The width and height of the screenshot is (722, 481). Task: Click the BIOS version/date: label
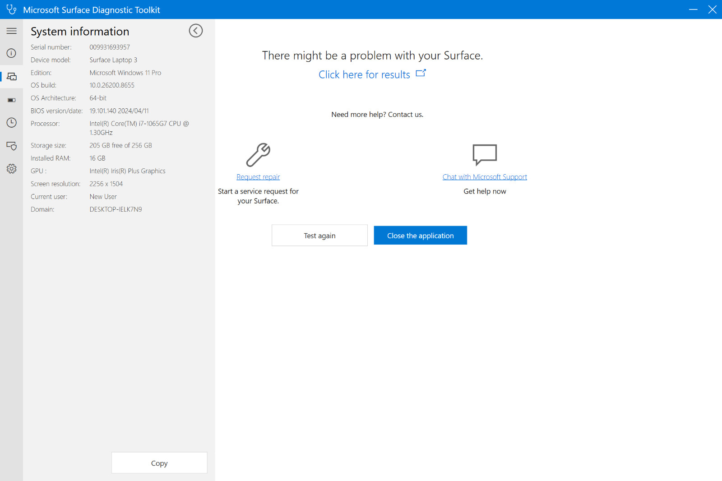[57, 111]
